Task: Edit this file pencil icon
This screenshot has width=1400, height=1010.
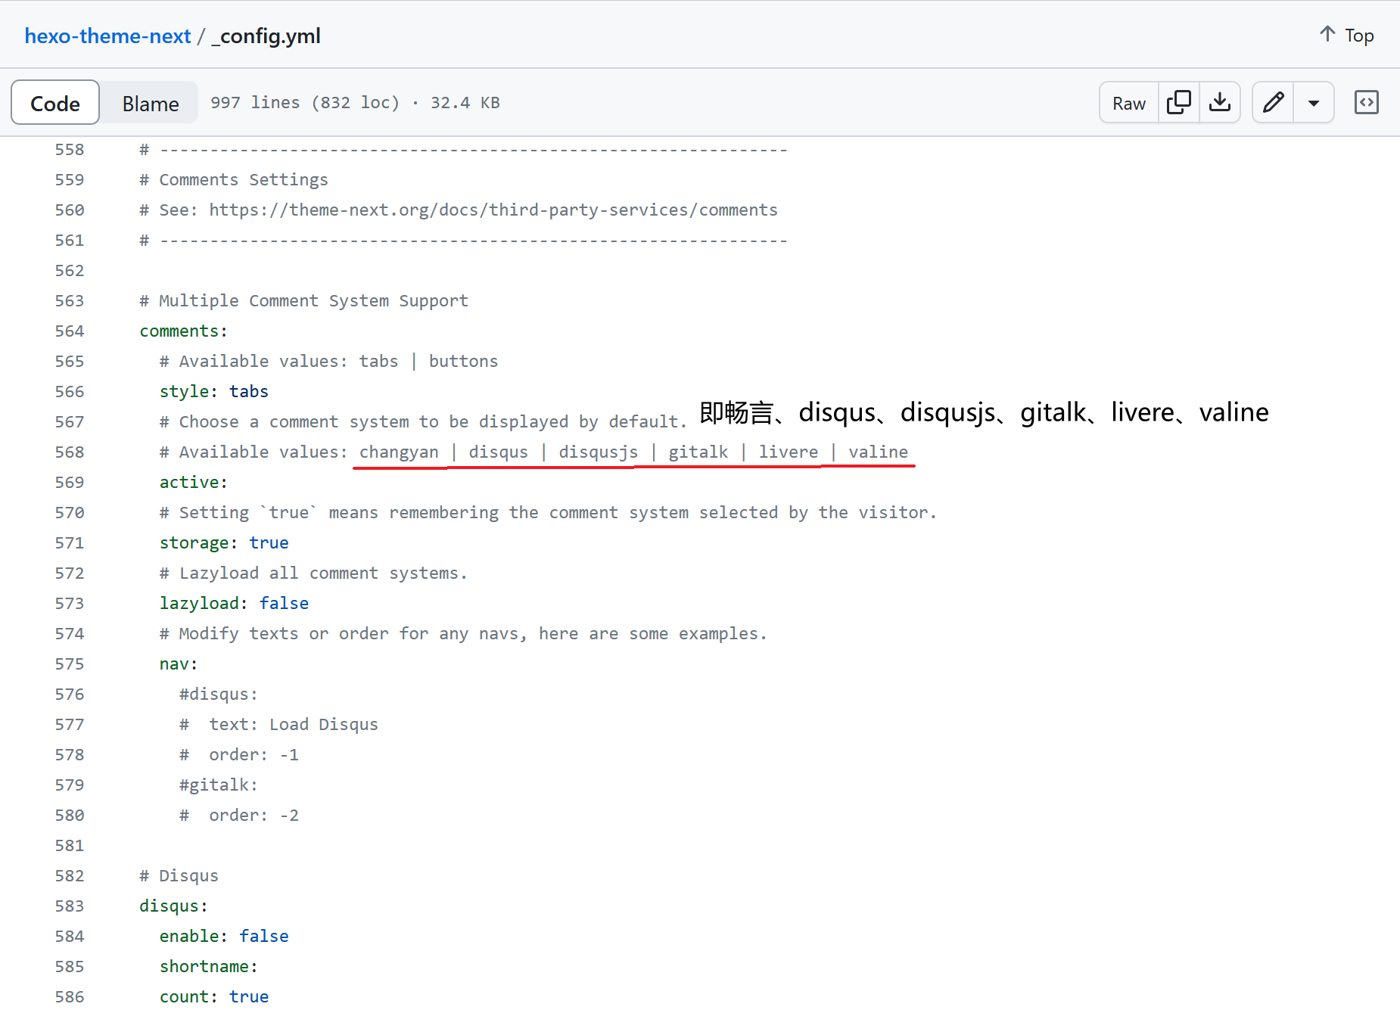Action: click(1273, 102)
